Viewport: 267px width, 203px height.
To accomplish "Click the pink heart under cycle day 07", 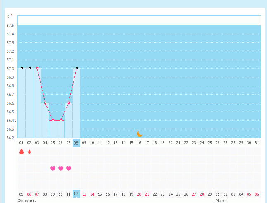I will (69, 168).
